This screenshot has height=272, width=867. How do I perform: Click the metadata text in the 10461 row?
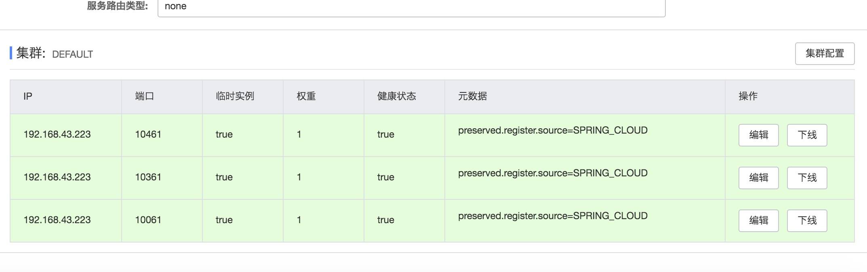(552, 130)
